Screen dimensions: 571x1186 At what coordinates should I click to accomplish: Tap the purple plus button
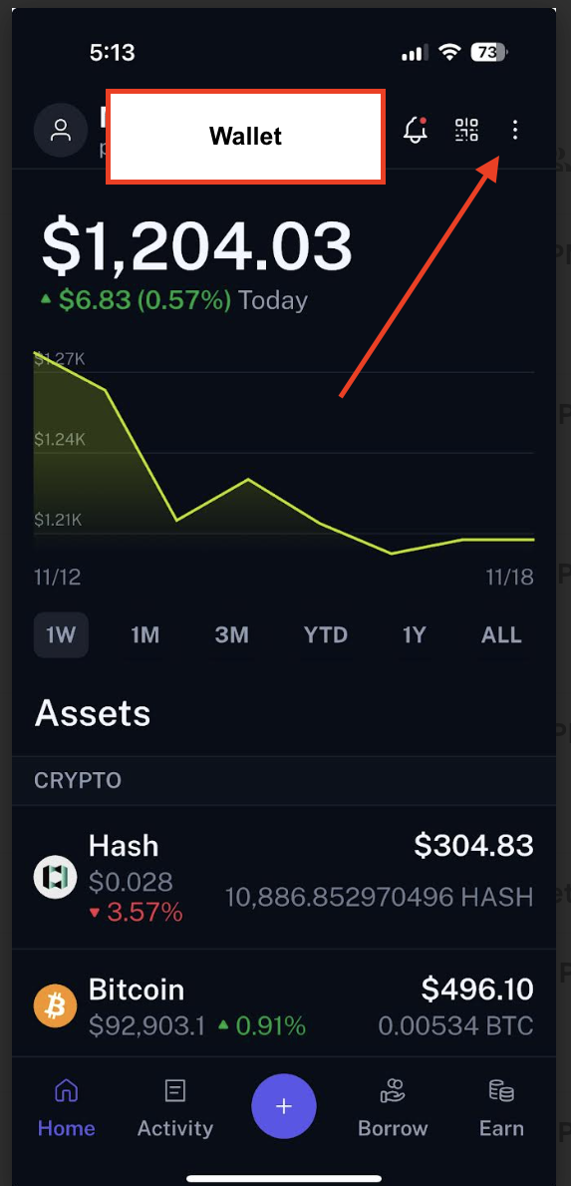pyautogui.click(x=284, y=1106)
